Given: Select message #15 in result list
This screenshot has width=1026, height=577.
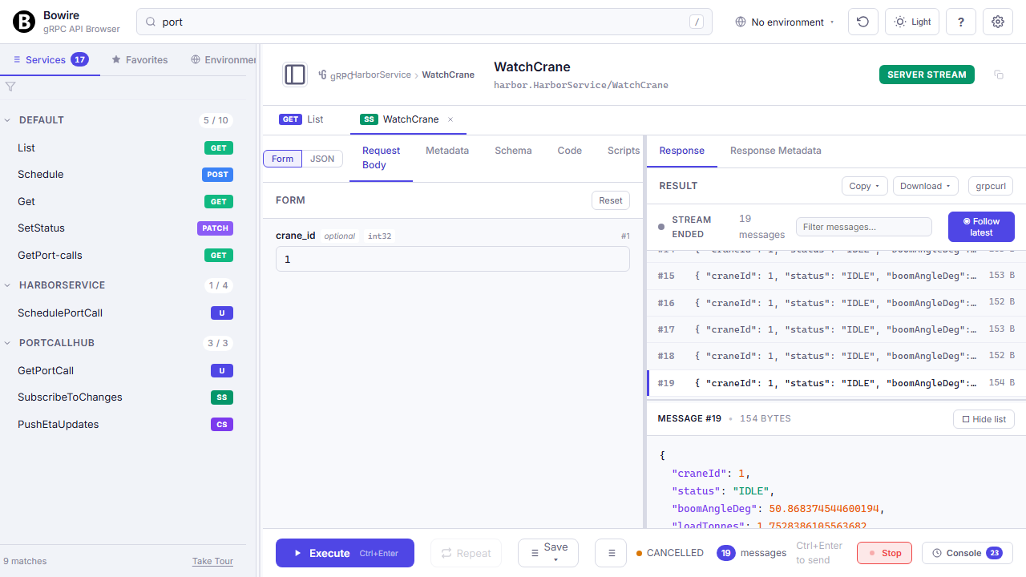Looking at the screenshot, I should (x=836, y=276).
